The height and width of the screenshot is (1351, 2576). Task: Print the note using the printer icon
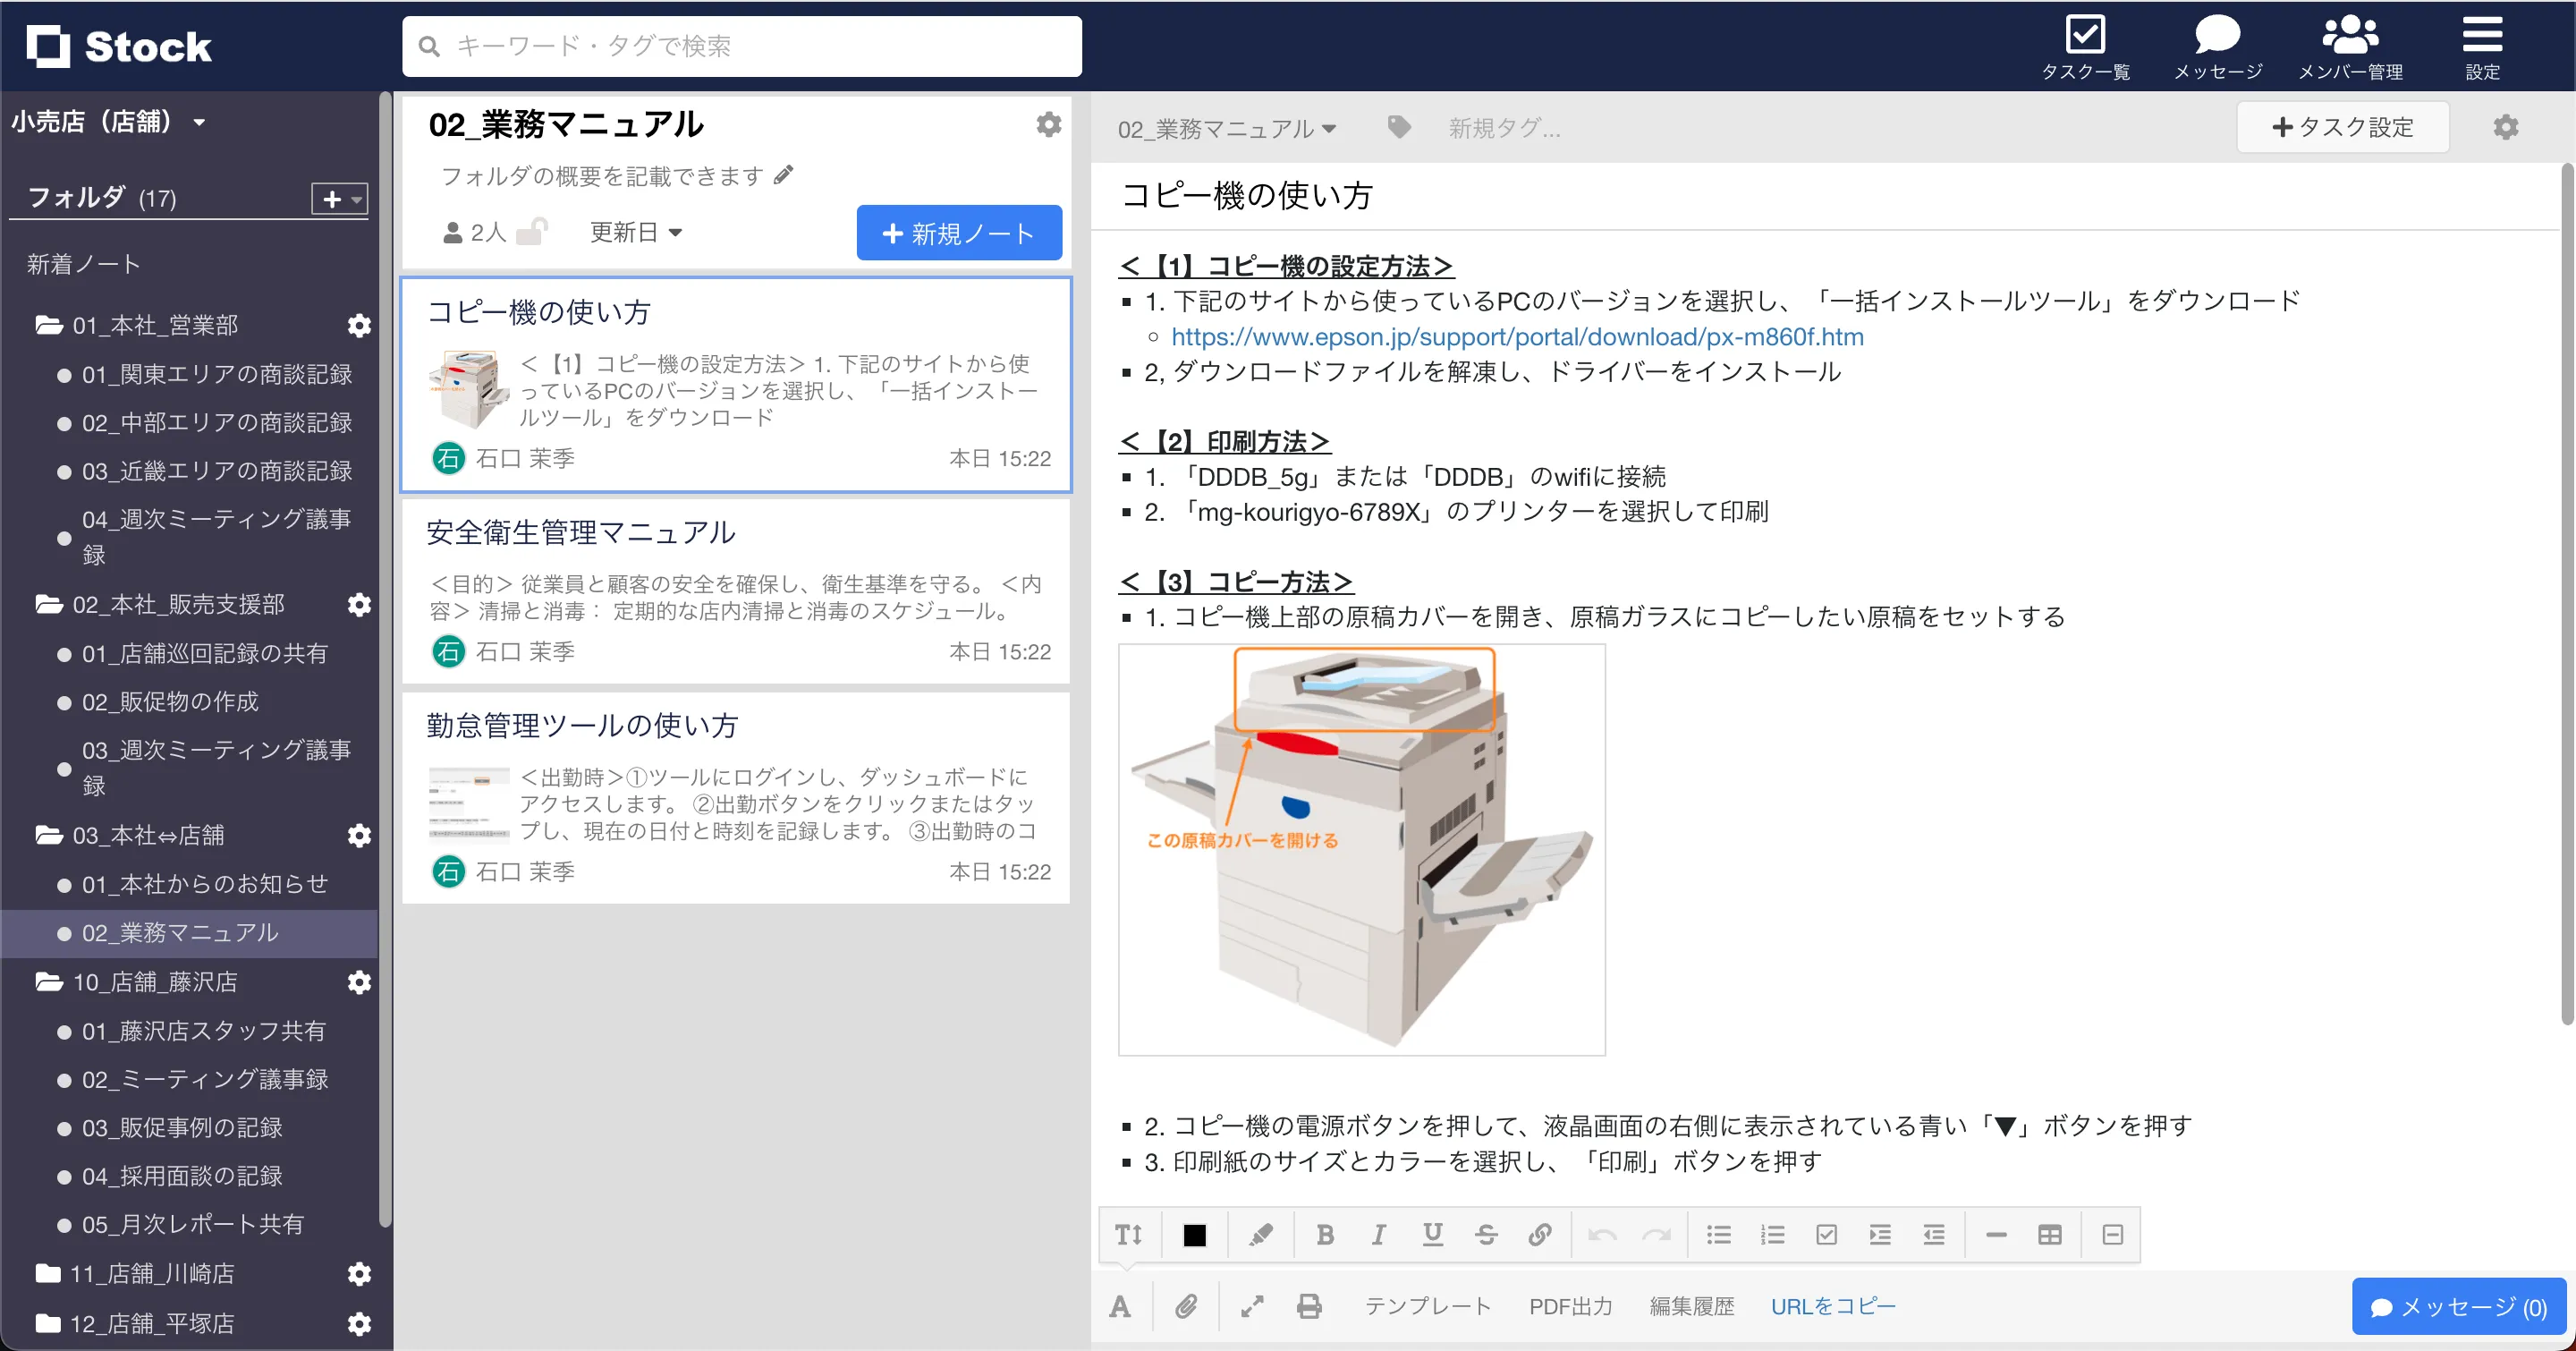pos(1309,1306)
